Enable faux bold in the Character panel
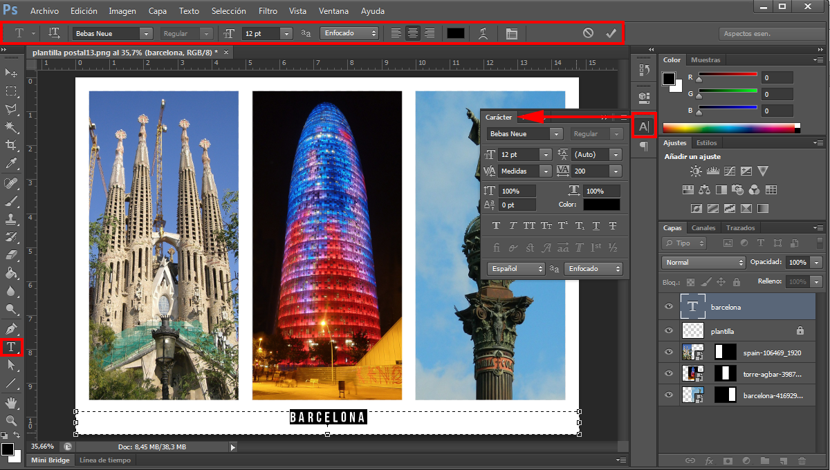This screenshot has width=830, height=470. (x=496, y=225)
